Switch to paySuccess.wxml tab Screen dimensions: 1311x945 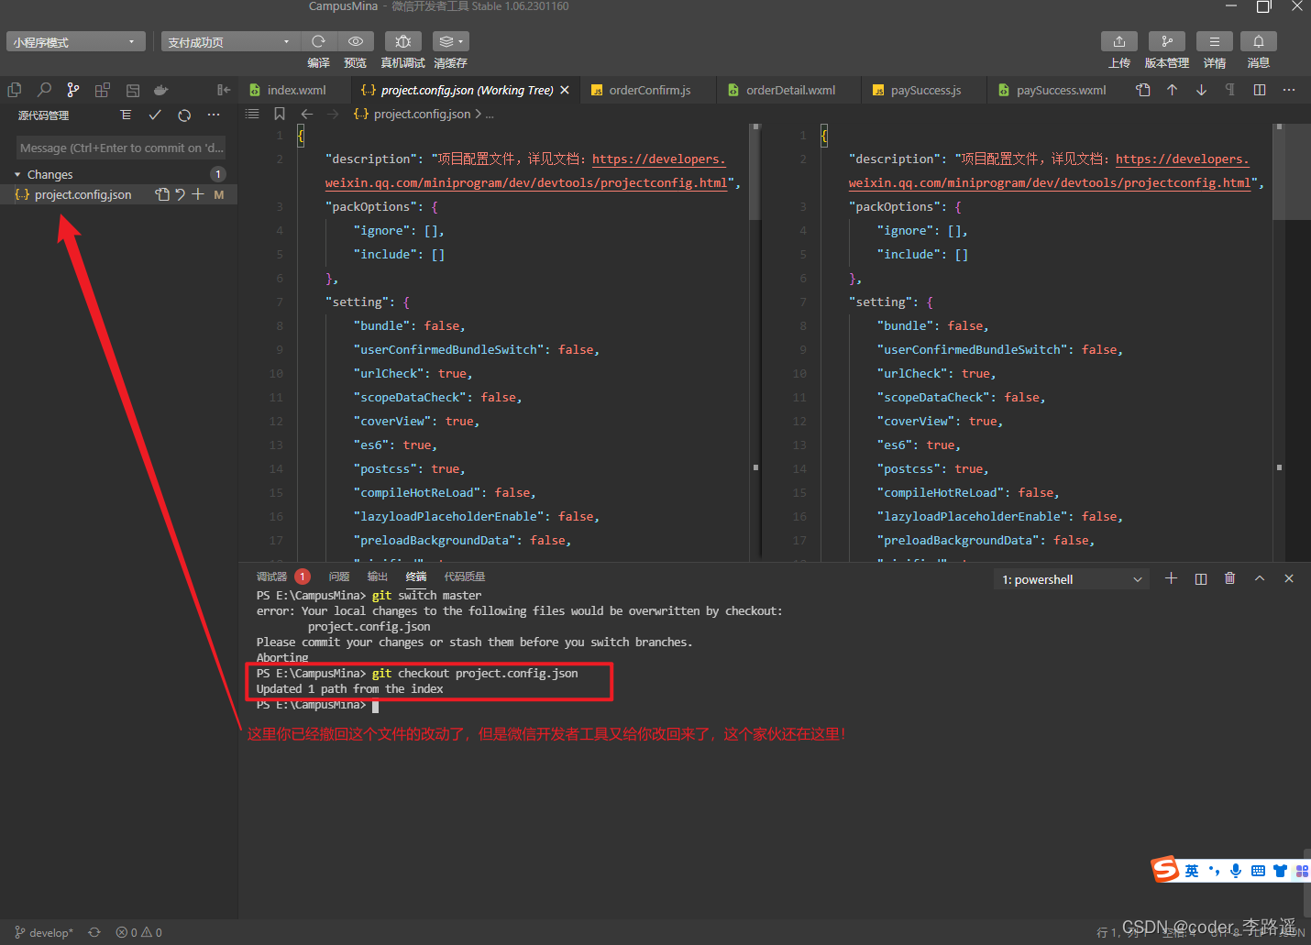1061,90
